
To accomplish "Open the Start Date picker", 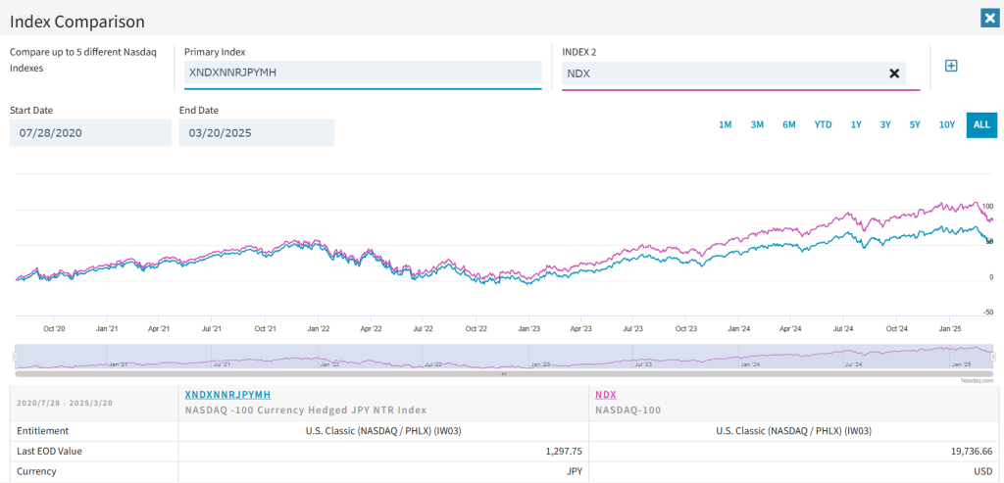I will 91,133.
